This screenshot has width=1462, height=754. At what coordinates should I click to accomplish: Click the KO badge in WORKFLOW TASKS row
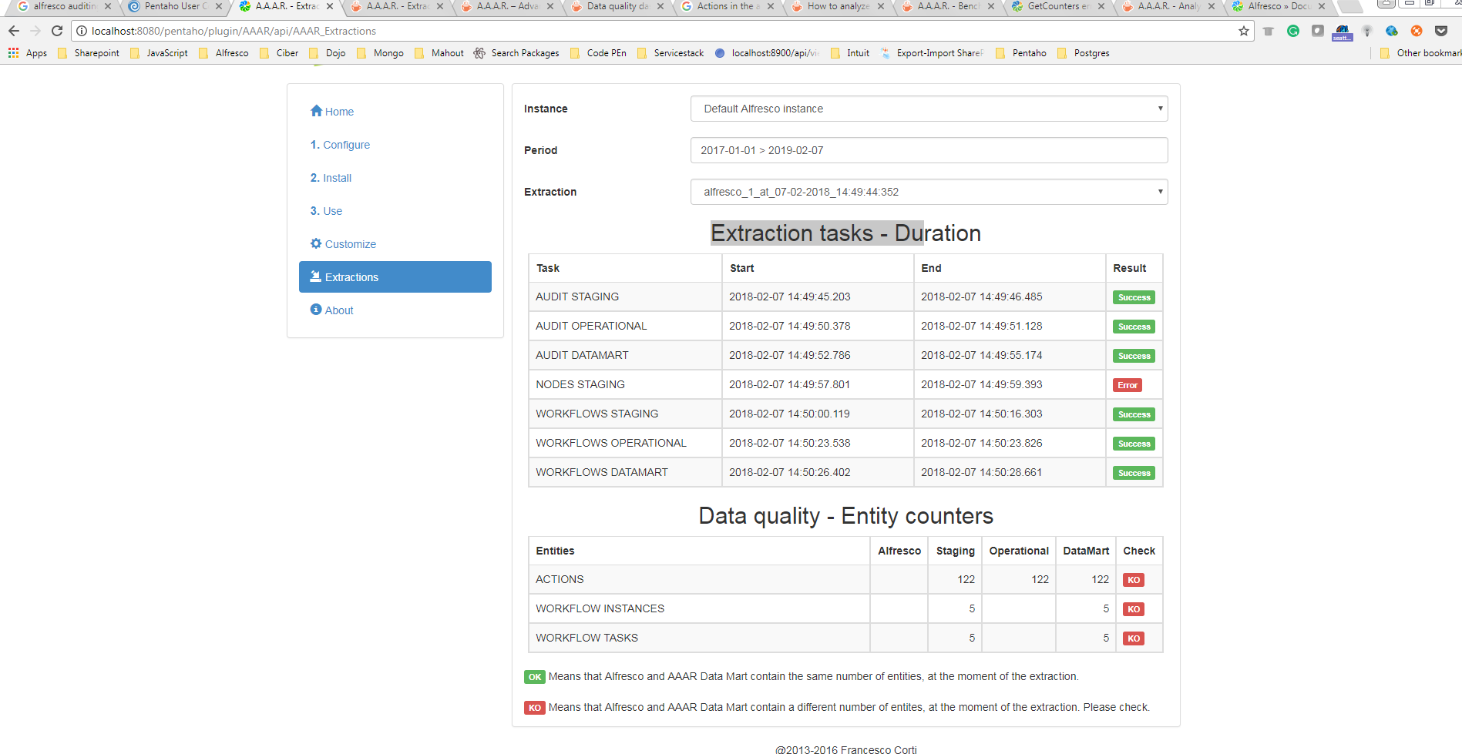point(1134,638)
